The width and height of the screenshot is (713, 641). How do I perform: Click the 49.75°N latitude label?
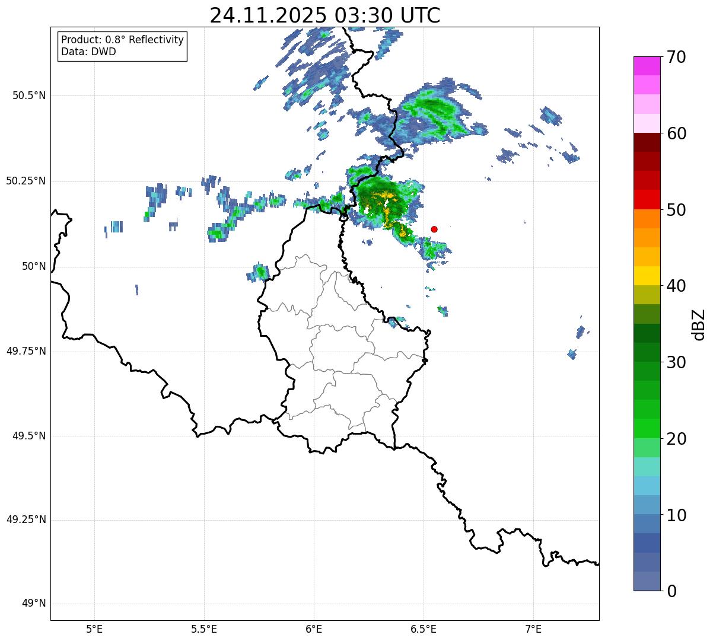[26, 351]
